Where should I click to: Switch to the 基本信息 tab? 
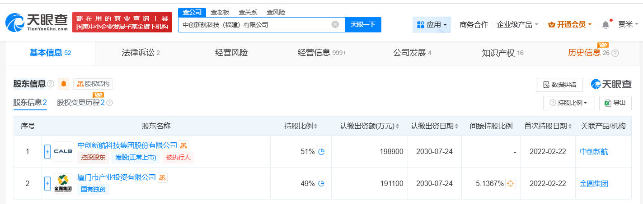50,53
